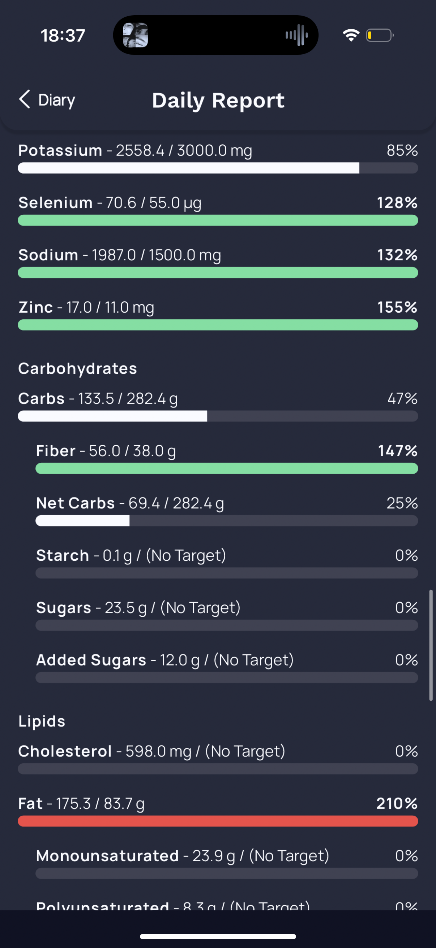Select the Carbohydrates section header
This screenshot has height=948, width=436.
(x=78, y=368)
